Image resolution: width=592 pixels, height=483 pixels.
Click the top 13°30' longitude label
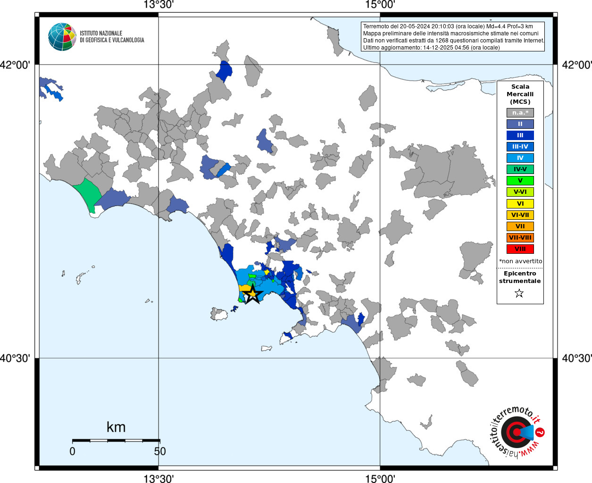(x=158, y=5)
